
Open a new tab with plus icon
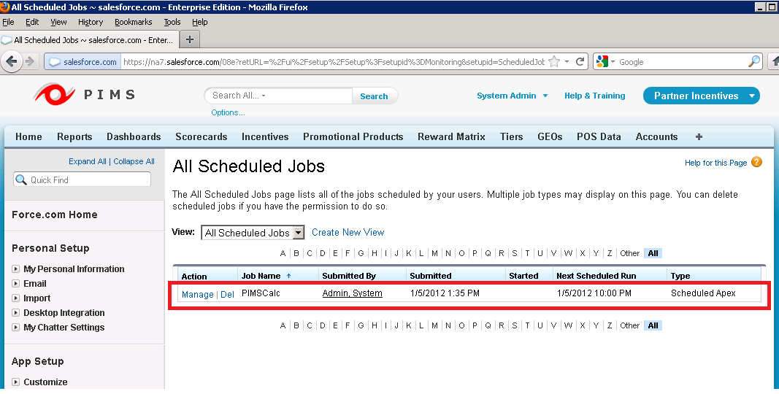(189, 39)
